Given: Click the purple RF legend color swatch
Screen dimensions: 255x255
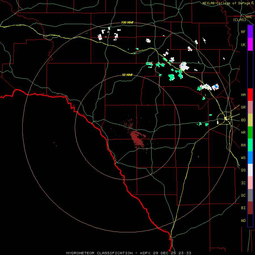Looking at the screenshot, I should pos(250,32).
